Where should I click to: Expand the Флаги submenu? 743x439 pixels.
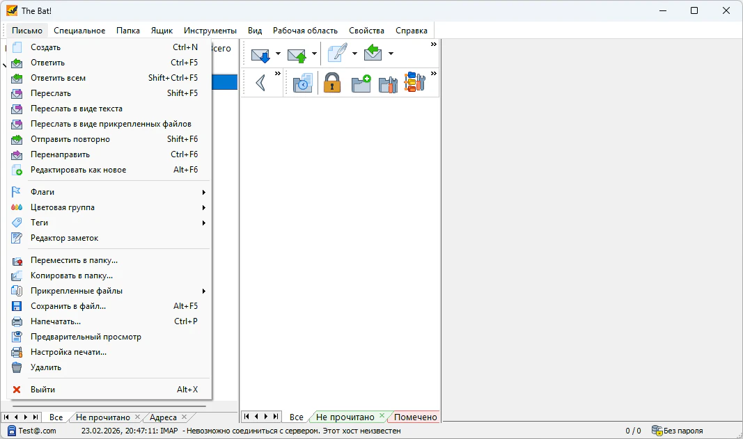pos(111,192)
